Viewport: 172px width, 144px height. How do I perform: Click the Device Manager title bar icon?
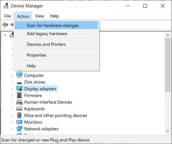(x=6, y=6)
